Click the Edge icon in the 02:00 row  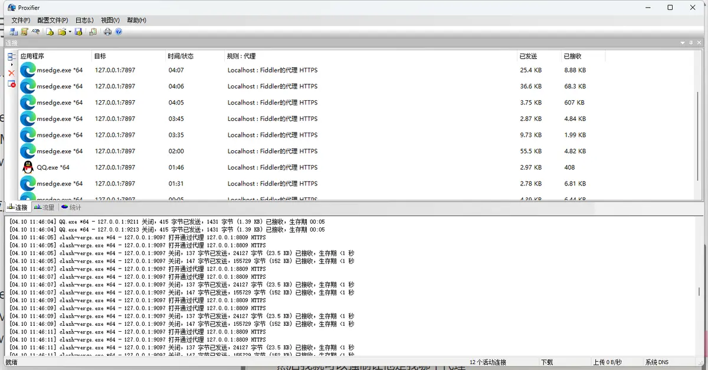(x=28, y=151)
